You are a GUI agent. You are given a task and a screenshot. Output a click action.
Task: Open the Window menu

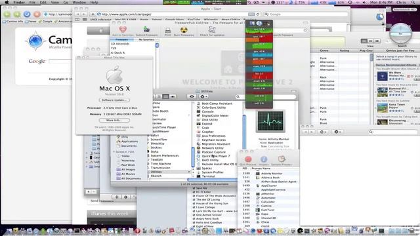tap(79, 3)
